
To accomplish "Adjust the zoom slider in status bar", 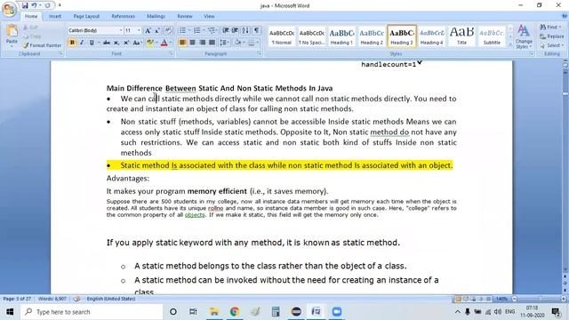I will point(540,299).
